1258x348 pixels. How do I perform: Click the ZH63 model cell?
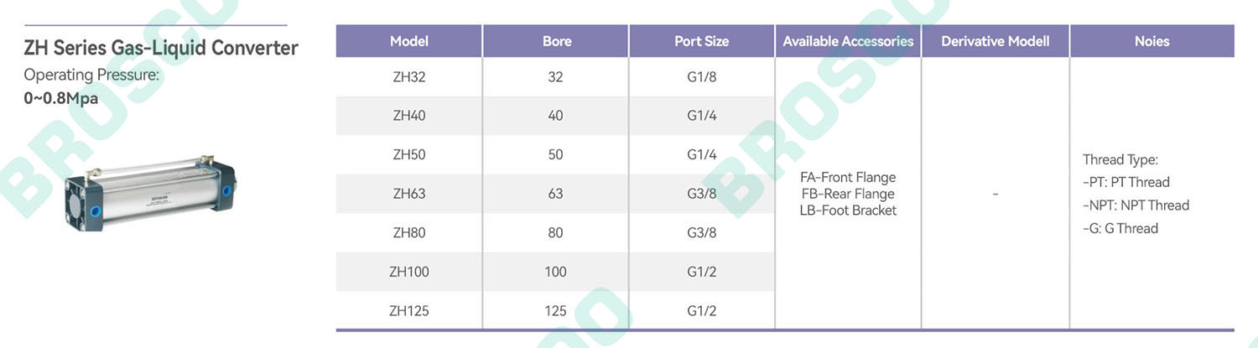pyautogui.click(x=409, y=194)
